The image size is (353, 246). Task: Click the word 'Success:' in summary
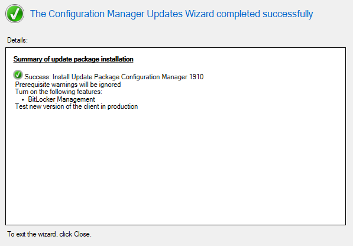click(38, 77)
